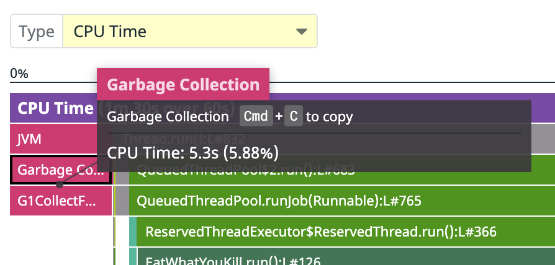This screenshot has height=265, width=555.
Task: Click the dropdown arrow in Type selector
Action: 302,32
